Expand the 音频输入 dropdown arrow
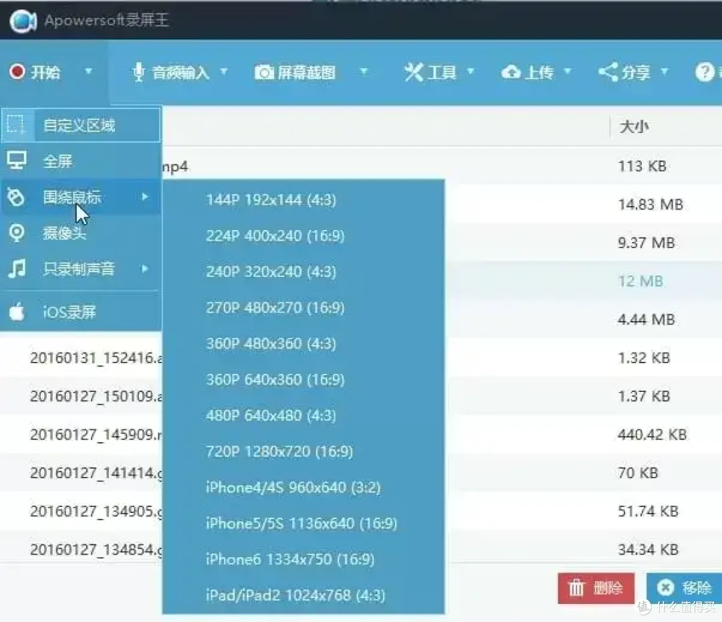722x622 pixels. pyautogui.click(x=224, y=72)
